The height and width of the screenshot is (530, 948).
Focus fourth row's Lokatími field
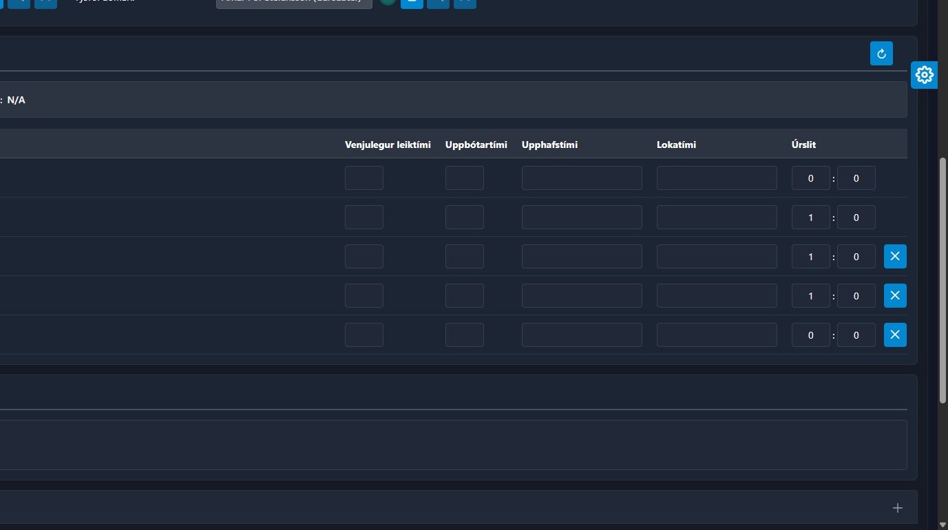coord(717,295)
